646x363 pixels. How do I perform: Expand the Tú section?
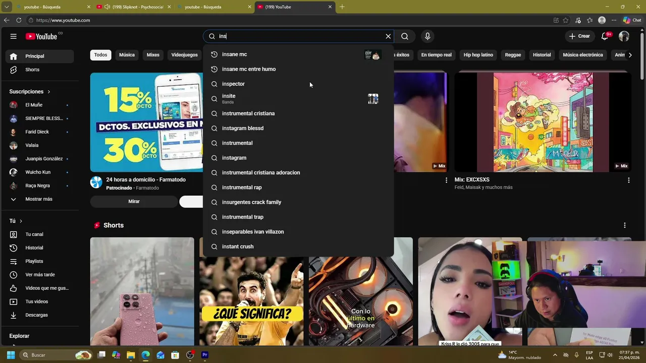[16, 221]
